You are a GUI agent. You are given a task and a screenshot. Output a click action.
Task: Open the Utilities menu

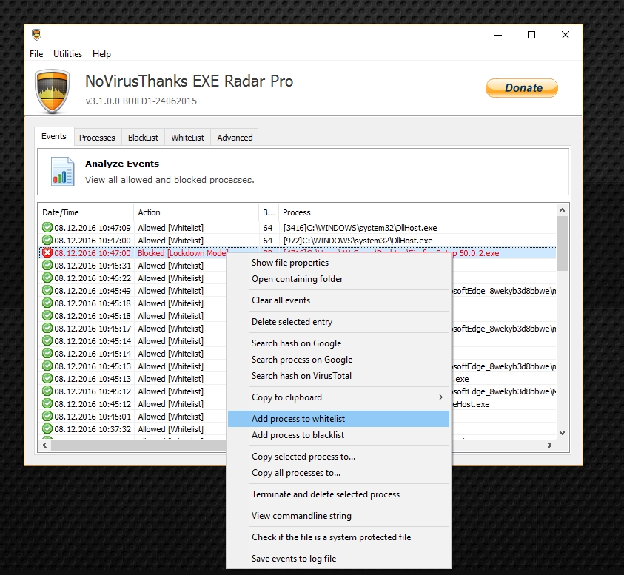67,54
